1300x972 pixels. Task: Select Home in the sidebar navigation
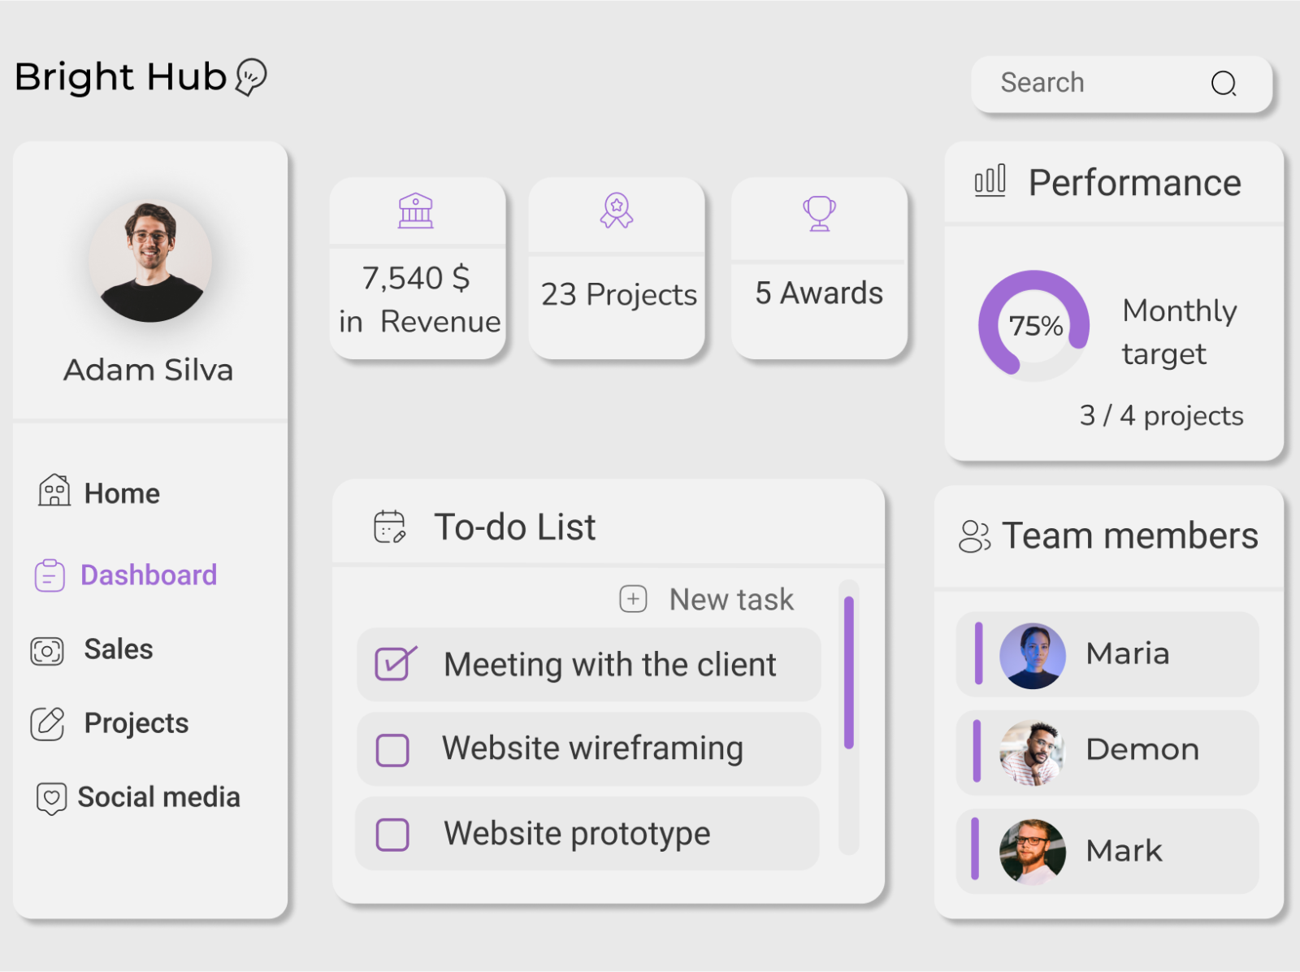[x=121, y=492]
